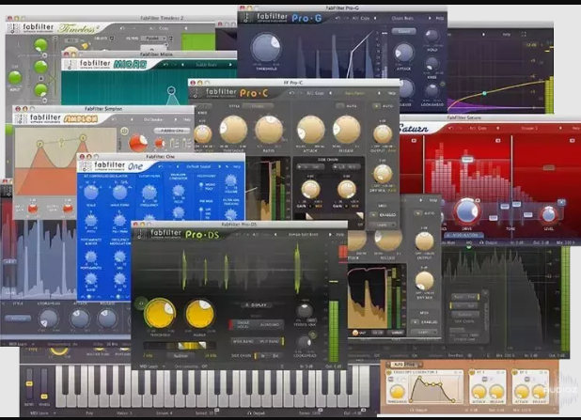Toggle Auto release in Pro-C
This screenshot has height=420, width=581.
339,106
